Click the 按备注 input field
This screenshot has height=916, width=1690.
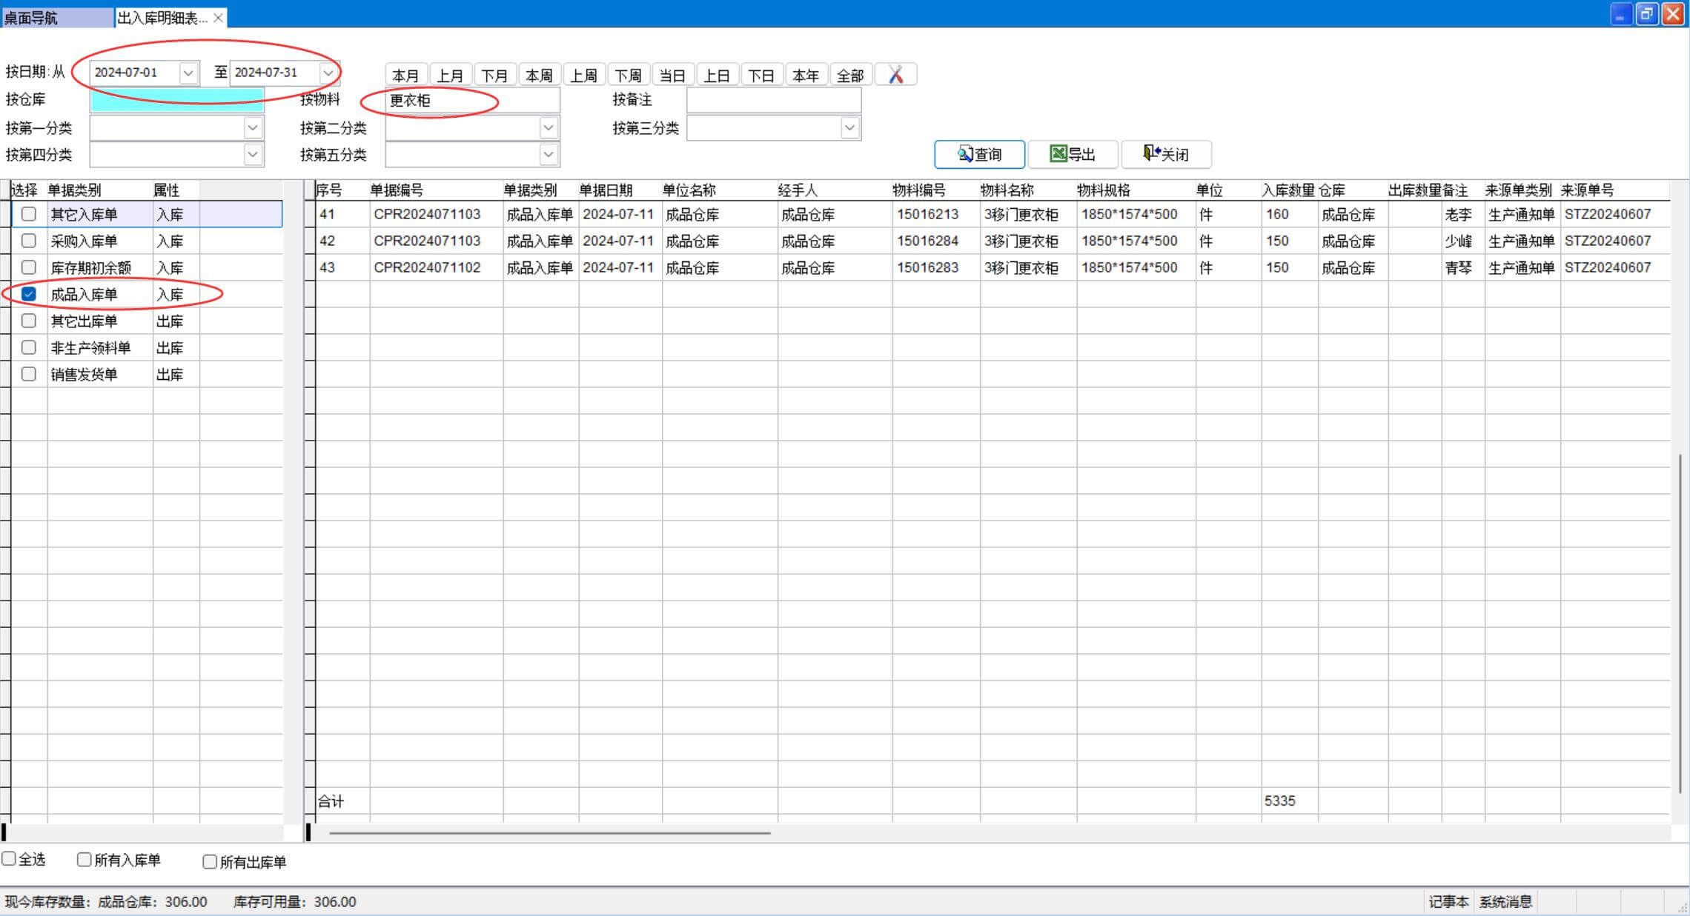tap(773, 99)
